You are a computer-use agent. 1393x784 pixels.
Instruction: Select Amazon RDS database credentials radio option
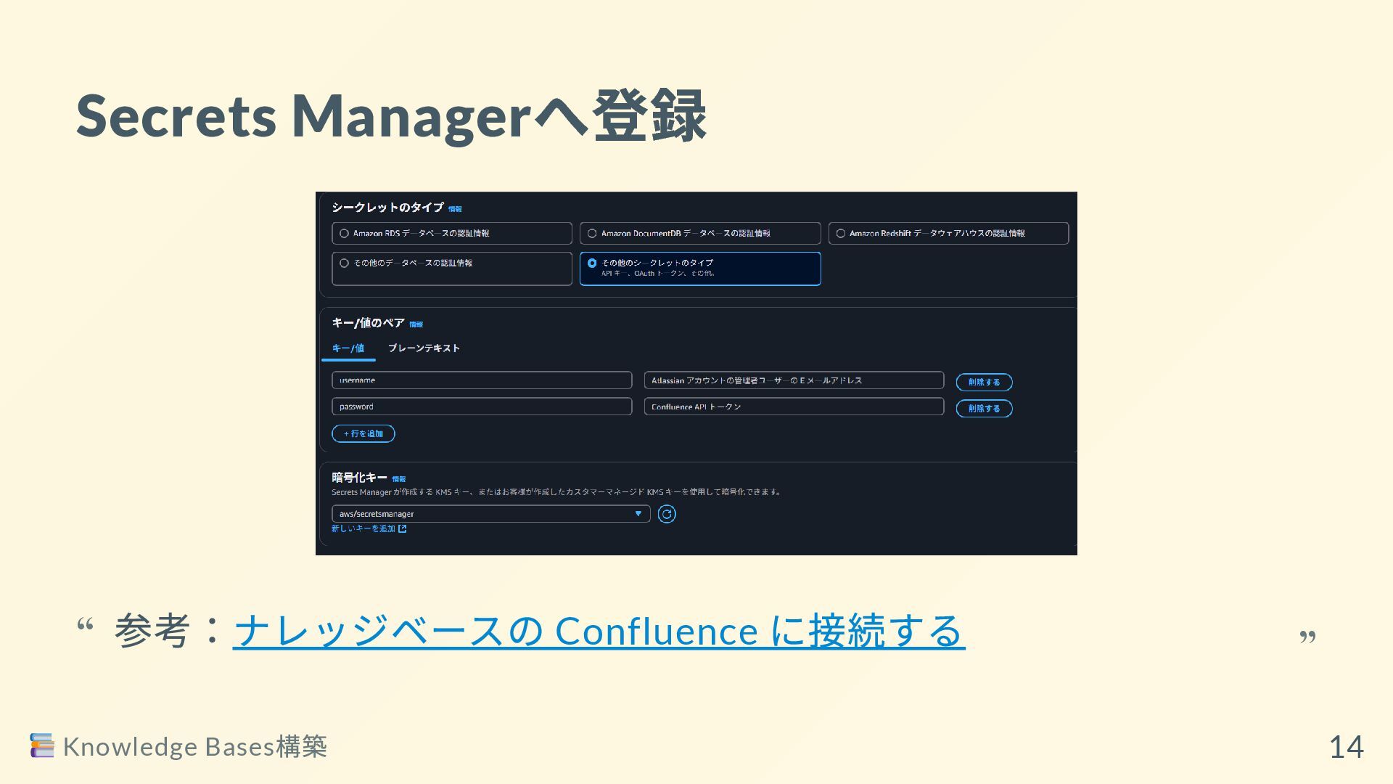[345, 234]
